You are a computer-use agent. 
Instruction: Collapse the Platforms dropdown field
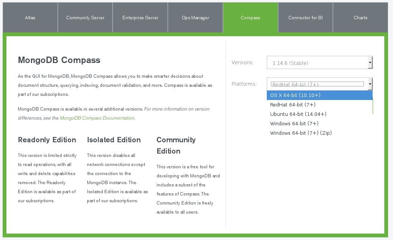point(320,84)
